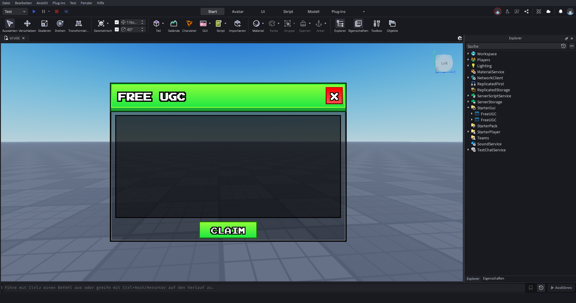This screenshot has width=576, height=303.
Task: Select MaterialService in Explorer
Action: (490, 72)
